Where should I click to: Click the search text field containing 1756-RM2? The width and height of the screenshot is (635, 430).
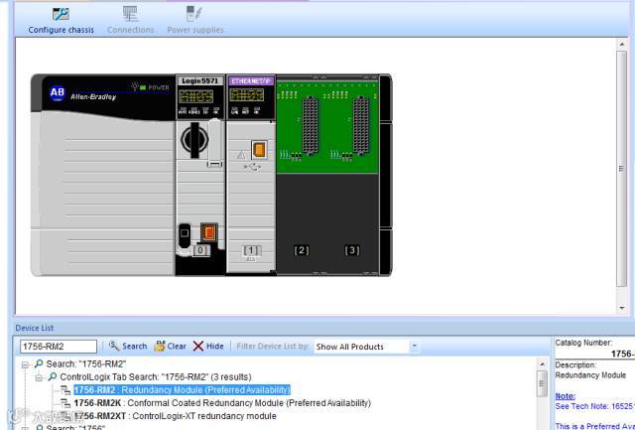[x=59, y=347]
